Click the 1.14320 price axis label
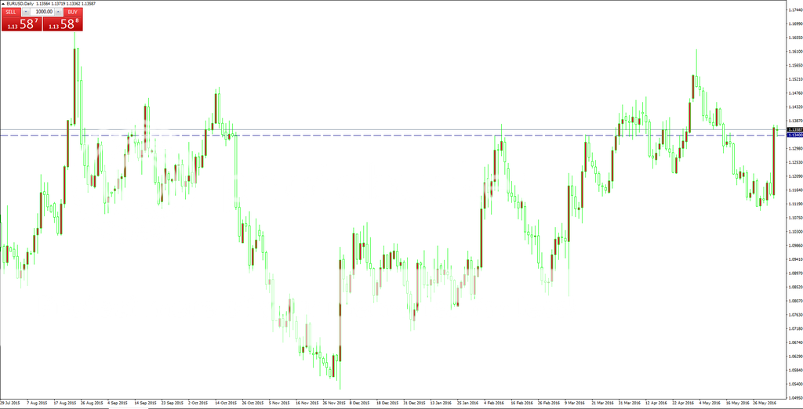803x409 pixels. pyautogui.click(x=795, y=107)
